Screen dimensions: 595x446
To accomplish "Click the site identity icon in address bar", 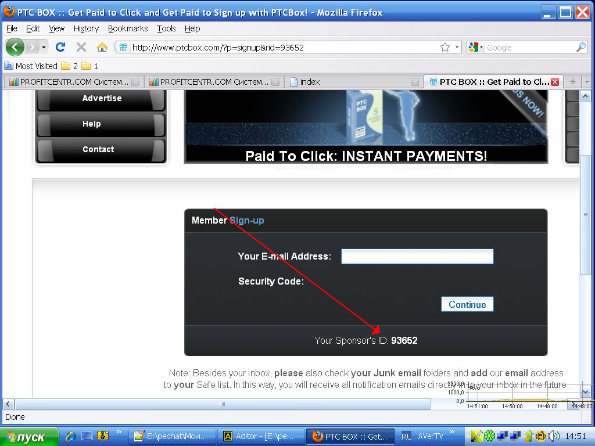I will (x=123, y=48).
